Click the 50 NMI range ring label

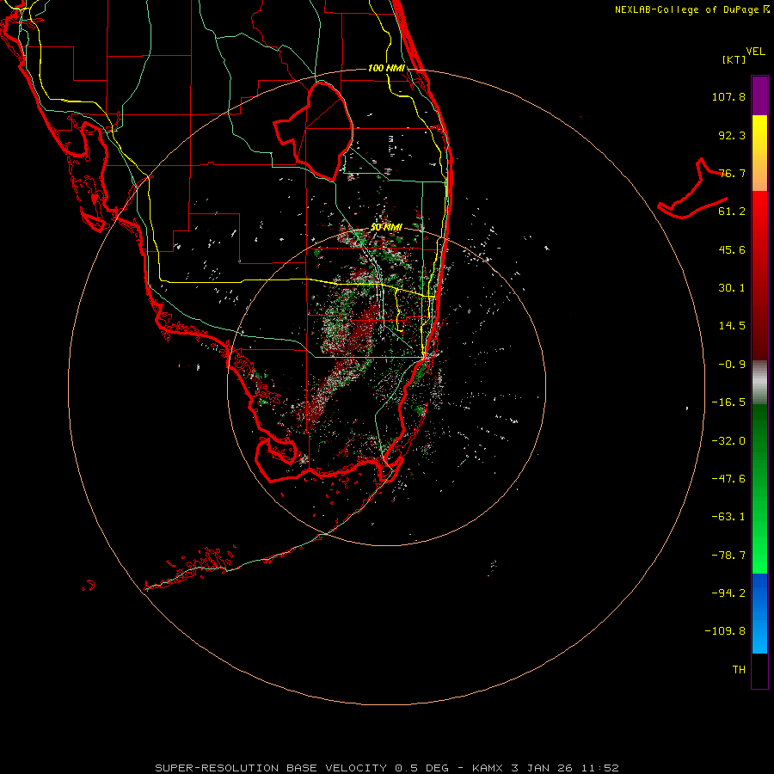[386, 228]
